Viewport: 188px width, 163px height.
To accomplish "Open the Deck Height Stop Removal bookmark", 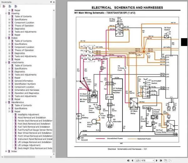I will 35,148.
